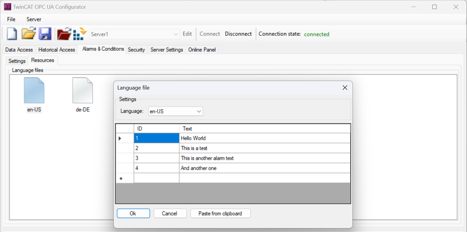Open the Server Settings tab
467x232 pixels.
pyautogui.click(x=167, y=50)
